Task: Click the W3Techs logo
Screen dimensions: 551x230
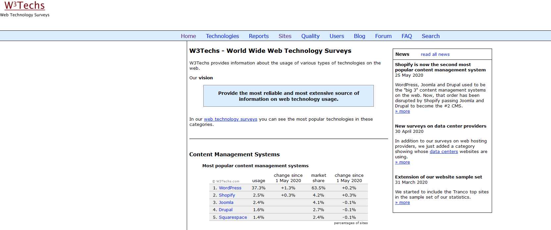Action: 25,6
